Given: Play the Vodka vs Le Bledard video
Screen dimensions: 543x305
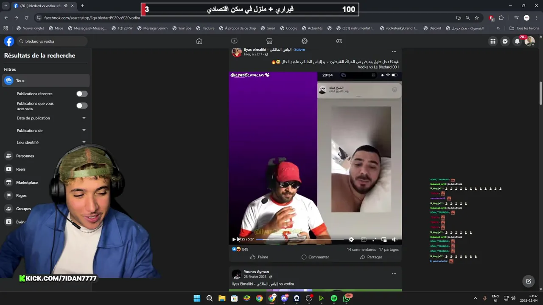Looking at the screenshot, I should [234, 239].
